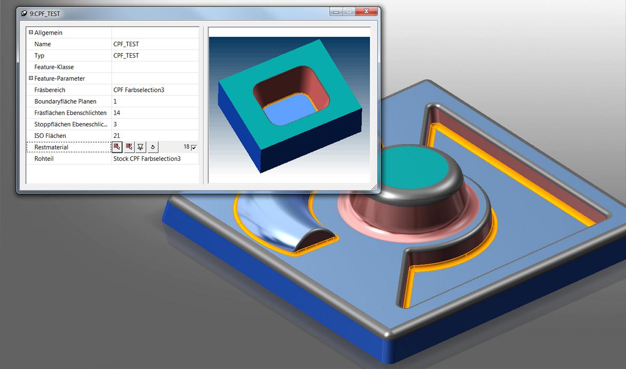The width and height of the screenshot is (626, 369).
Task: Minimize the CPF_TEST dialog window
Action: 336,12
